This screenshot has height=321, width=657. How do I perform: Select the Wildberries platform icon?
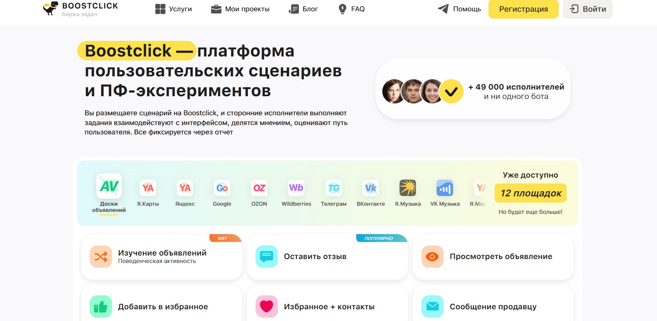(x=296, y=188)
